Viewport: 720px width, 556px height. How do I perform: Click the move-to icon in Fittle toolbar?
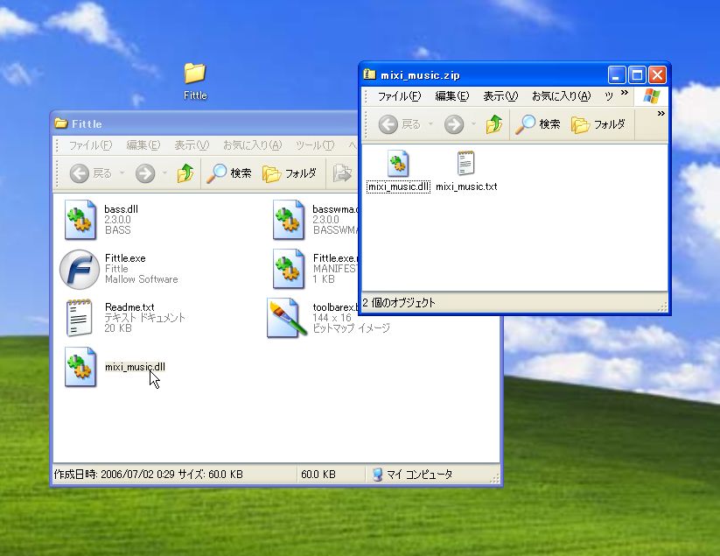pyautogui.click(x=342, y=173)
